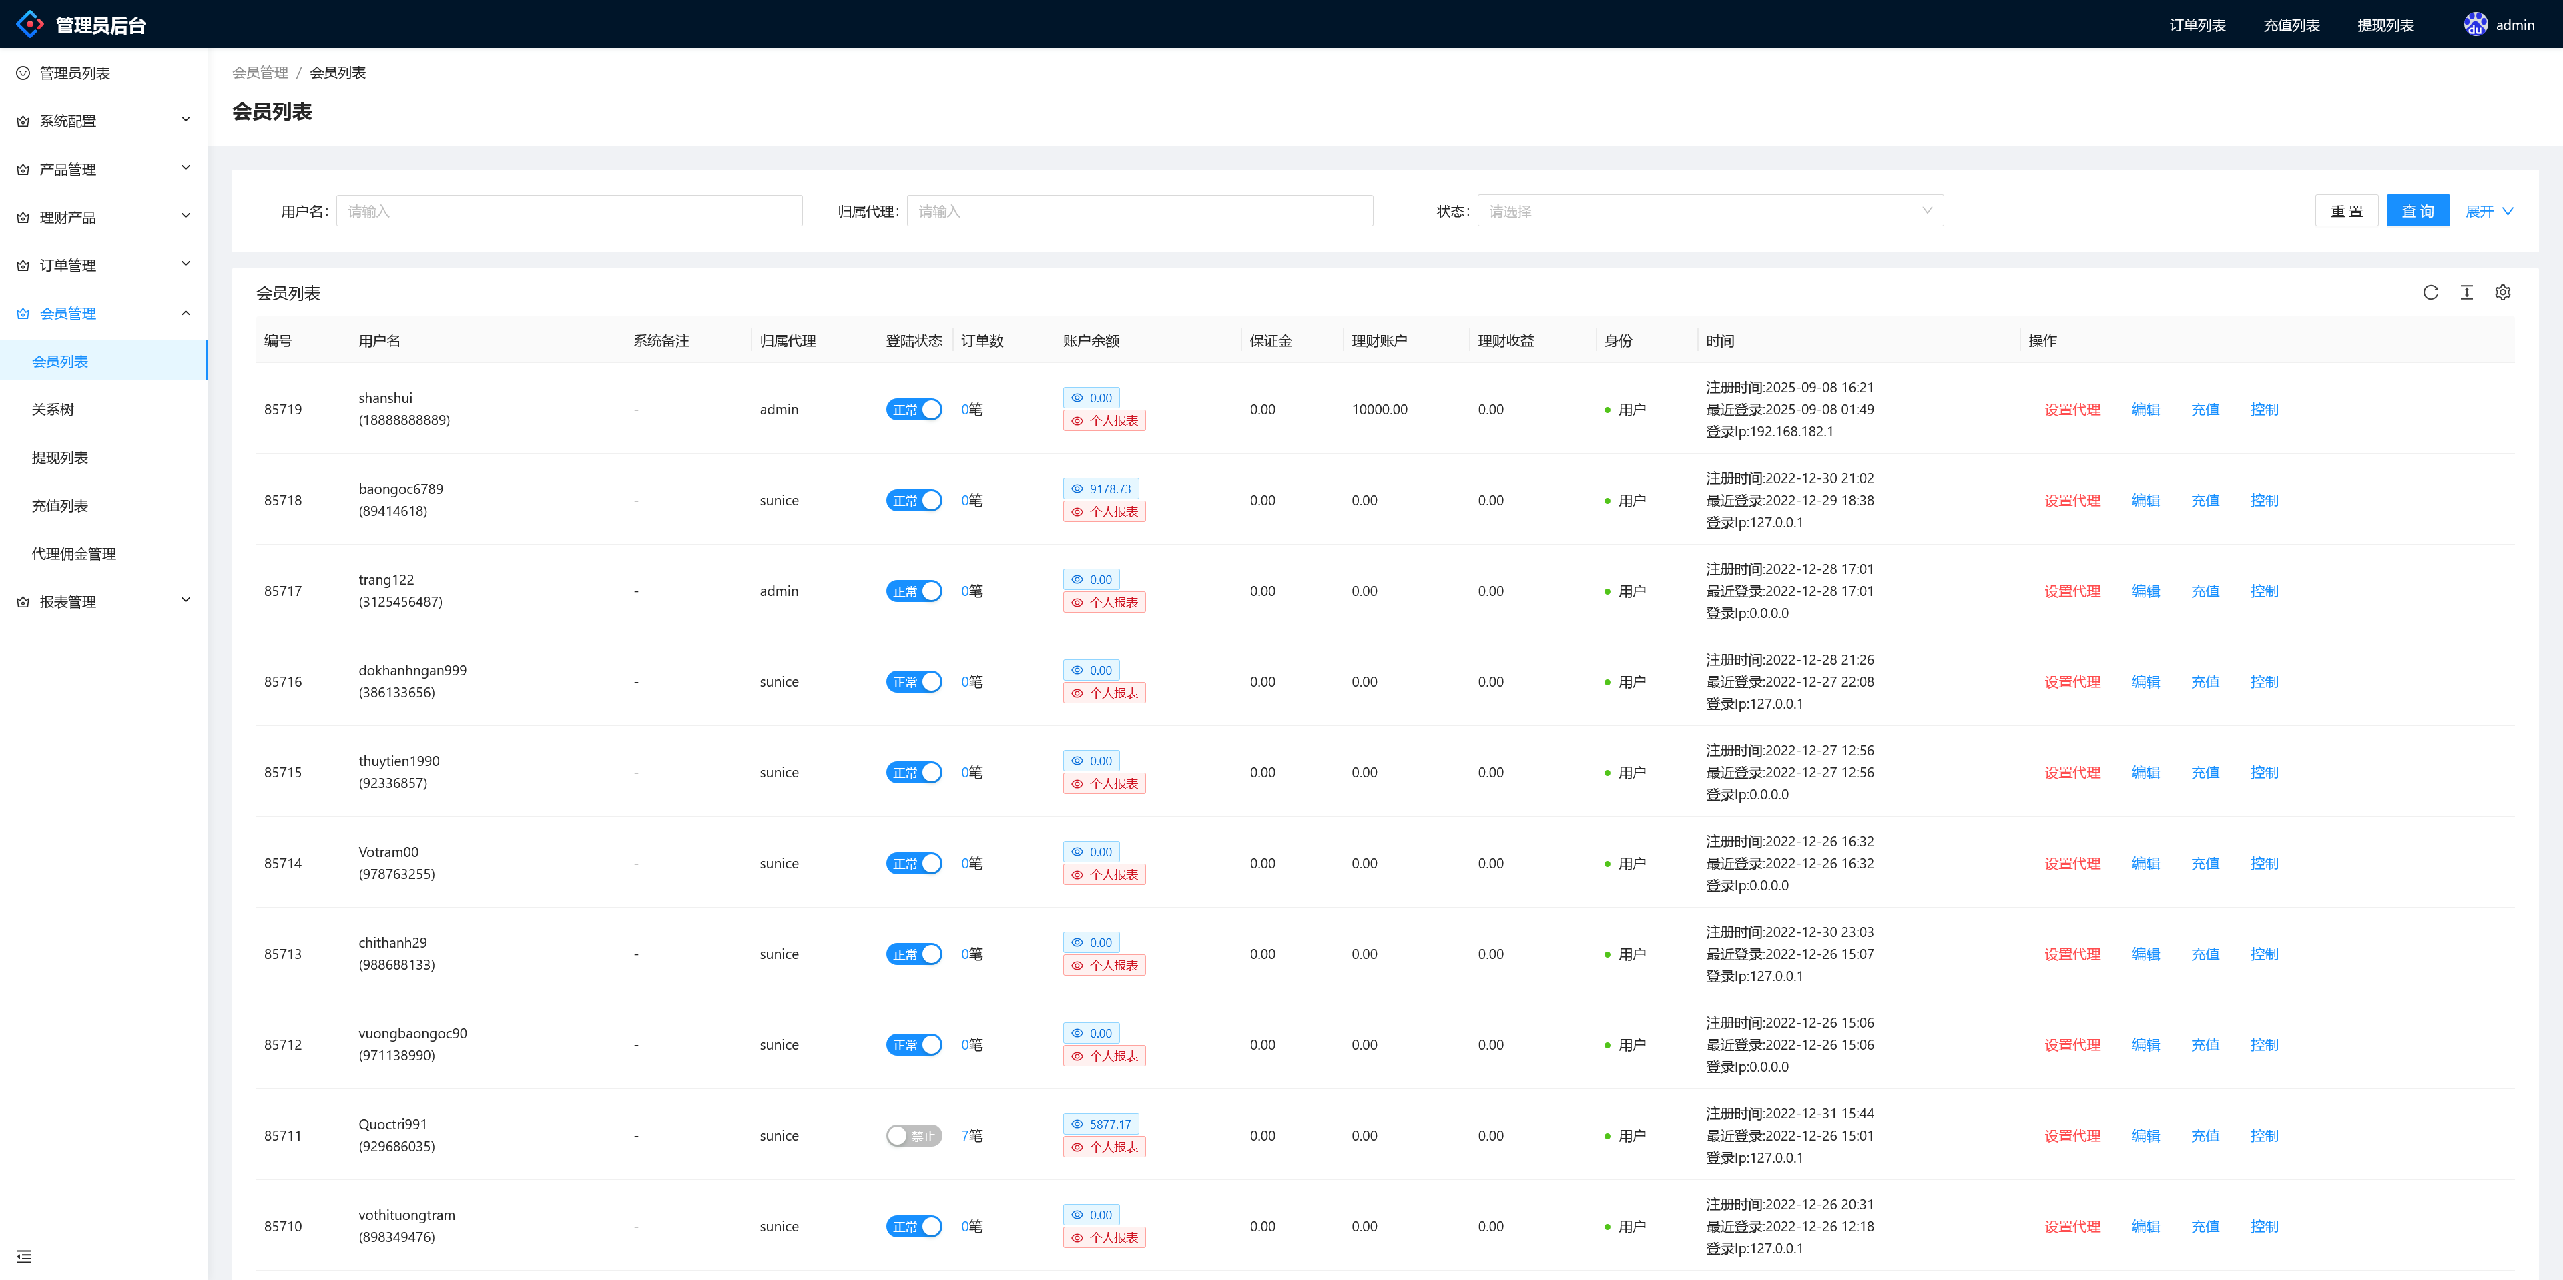The image size is (2563, 1280).
Task: Click the admin dashboard logo icon
Action: (x=30, y=24)
